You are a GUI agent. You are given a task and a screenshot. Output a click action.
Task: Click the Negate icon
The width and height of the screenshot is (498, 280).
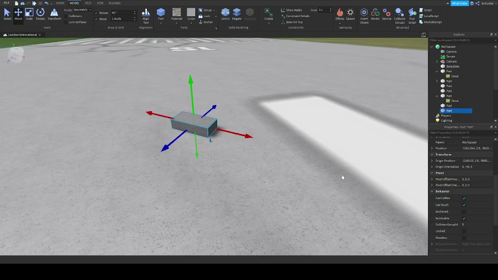237,14
